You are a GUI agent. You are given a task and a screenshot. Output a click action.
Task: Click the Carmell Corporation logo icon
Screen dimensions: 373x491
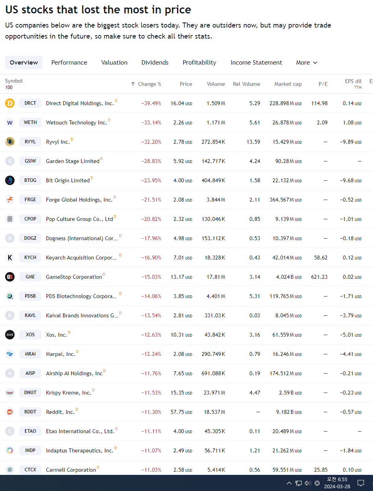10,470
